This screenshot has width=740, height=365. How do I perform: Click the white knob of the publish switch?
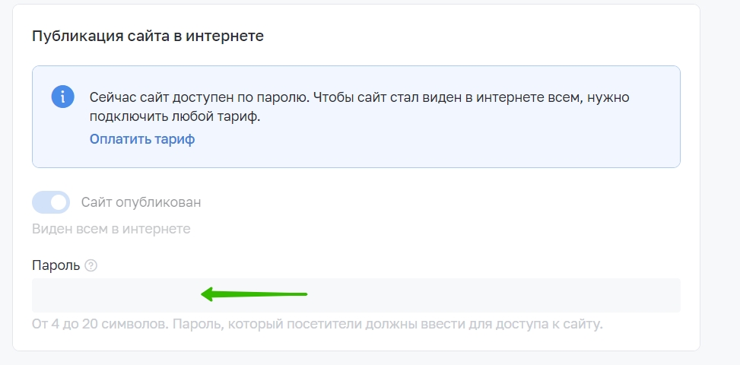[59, 202]
